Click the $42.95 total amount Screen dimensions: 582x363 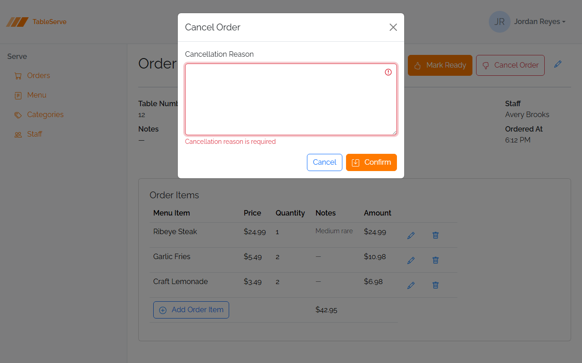pos(326,310)
